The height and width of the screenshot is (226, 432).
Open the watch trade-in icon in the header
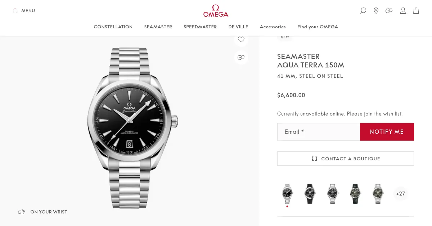tap(389, 11)
